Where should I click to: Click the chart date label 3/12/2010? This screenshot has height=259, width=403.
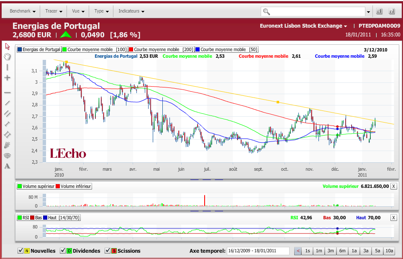click(375, 50)
